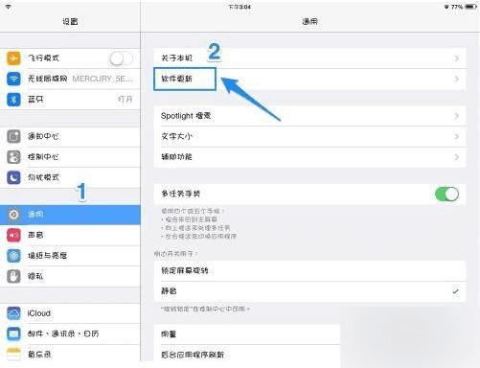The height and width of the screenshot is (368, 480).
Task: Tap the Do Not Disturb moon icon
Action: click(x=13, y=177)
